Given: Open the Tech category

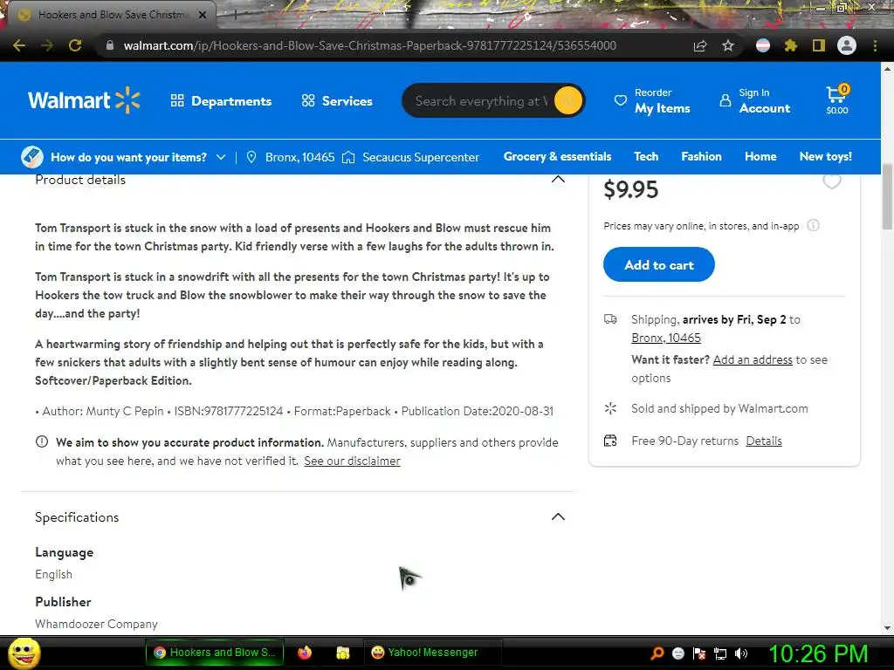Looking at the screenshot, I should (646, 157).
